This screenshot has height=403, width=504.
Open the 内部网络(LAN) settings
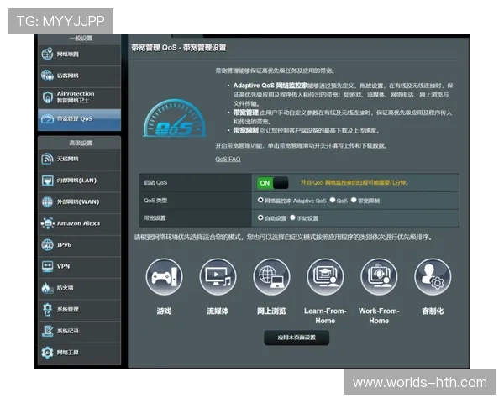tap(80, 181)
